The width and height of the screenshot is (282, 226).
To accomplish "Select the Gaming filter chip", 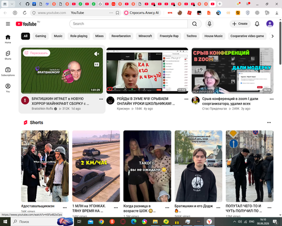I will [41, 36].
